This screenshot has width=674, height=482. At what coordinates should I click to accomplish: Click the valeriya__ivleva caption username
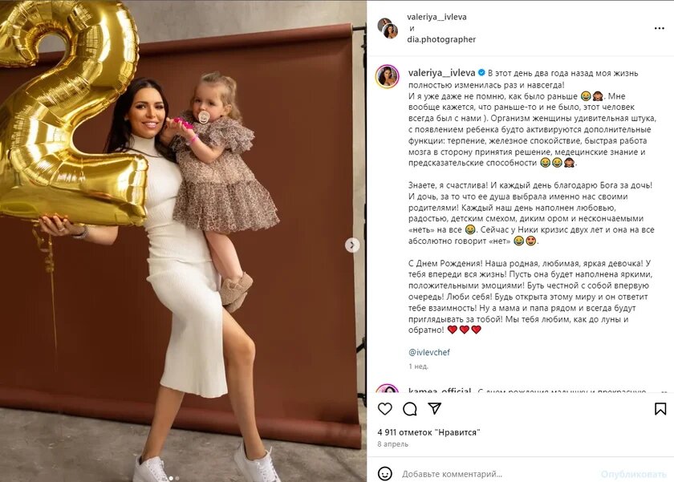tap(441, 73)
